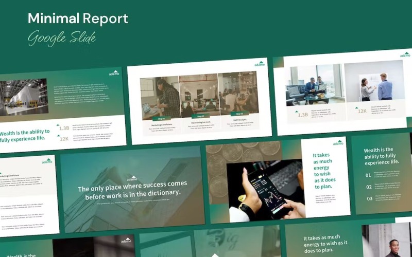
Task: Select the woman at laptop photo
Action: point(160,98)
